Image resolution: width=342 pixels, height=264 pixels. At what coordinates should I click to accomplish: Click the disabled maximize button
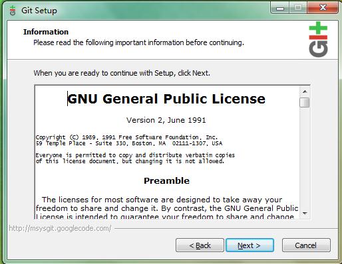[298, 8]
